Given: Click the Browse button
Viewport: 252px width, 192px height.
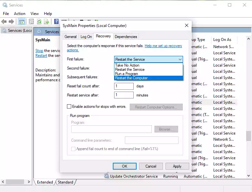Looking at the screenshot, I should click(x=166, y=129).
